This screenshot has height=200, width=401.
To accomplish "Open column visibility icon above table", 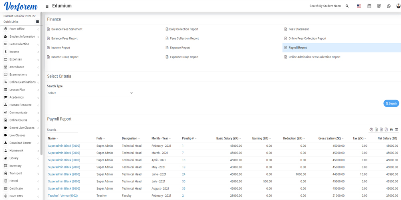I will tap(396, 129).
